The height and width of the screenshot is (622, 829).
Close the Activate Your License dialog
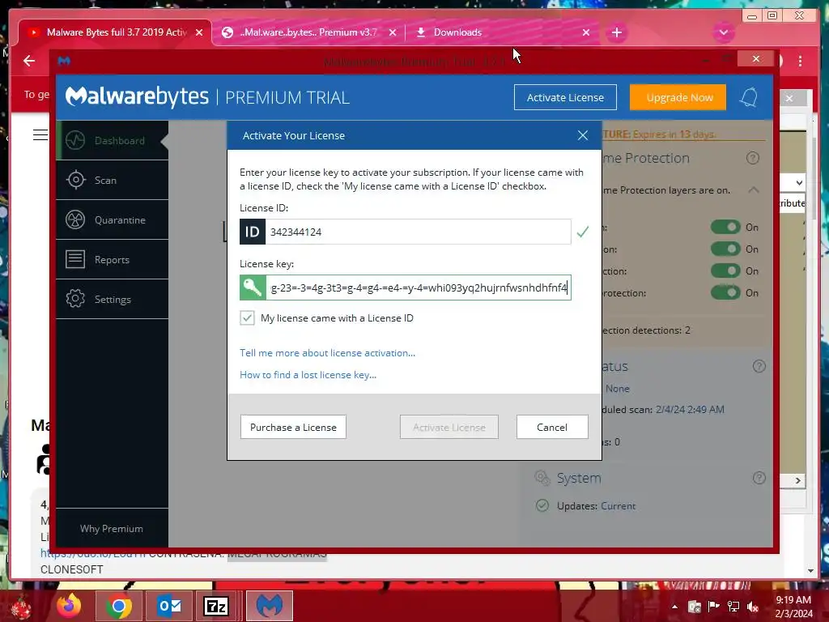[583, 135]
